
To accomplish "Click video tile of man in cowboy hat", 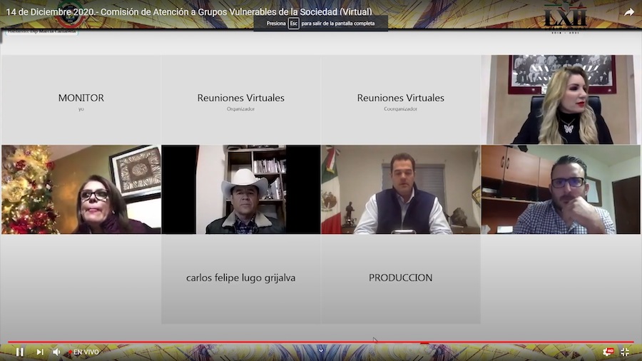I will (240, 190).
